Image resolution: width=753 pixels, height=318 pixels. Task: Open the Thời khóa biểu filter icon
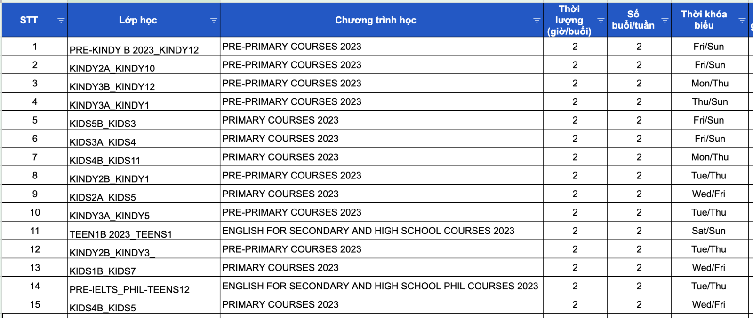click(742, 20)
